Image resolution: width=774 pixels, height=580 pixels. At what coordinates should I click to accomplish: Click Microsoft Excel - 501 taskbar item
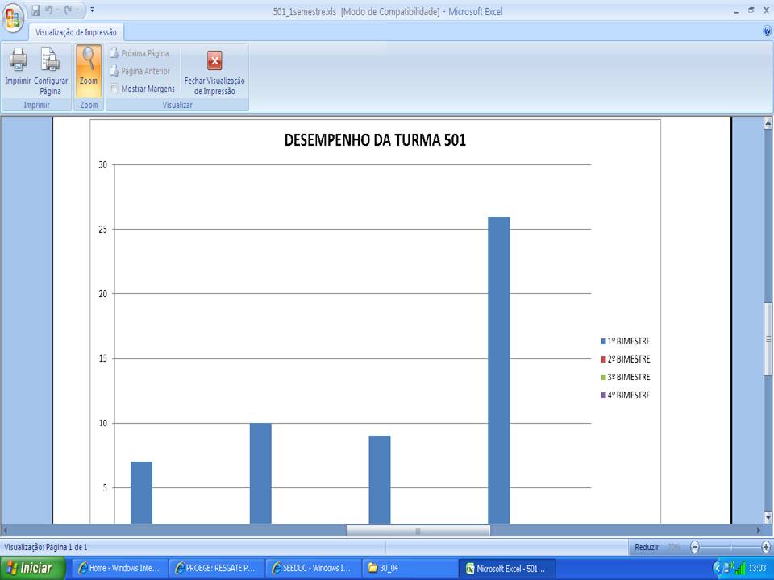point(507,568)
